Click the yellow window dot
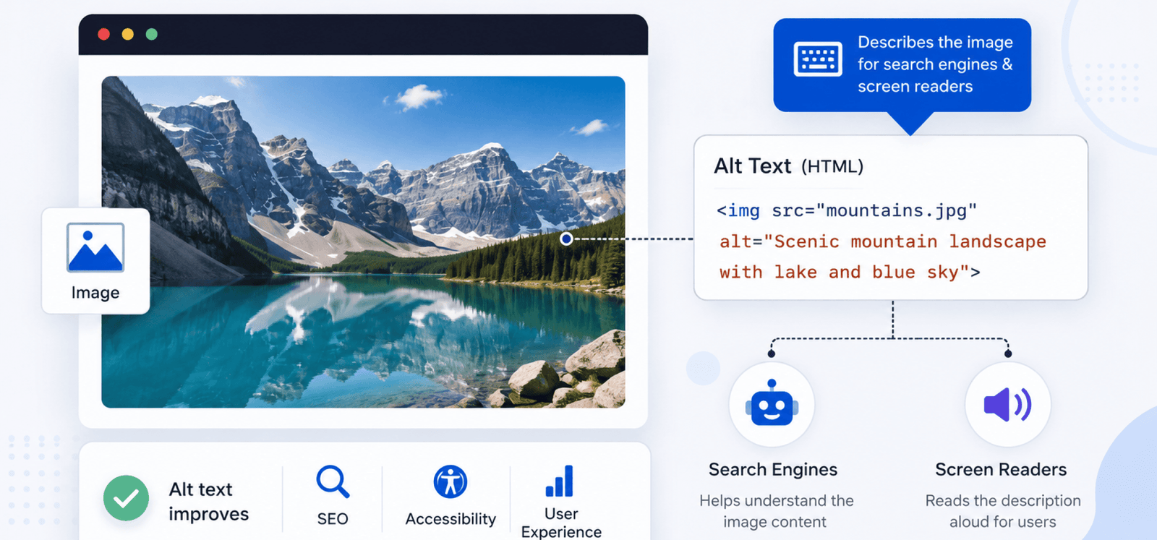 pyautogui.click(x=127, y=34)
